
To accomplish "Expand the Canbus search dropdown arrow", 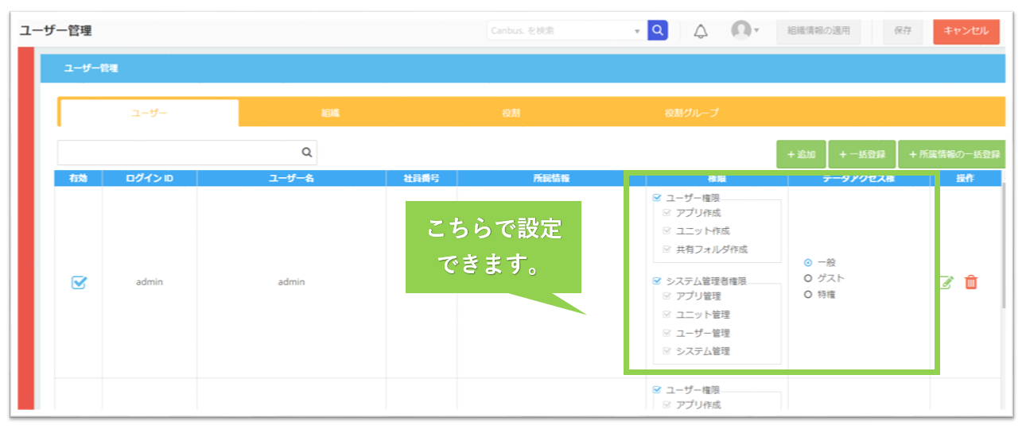I will pos(637,32).
